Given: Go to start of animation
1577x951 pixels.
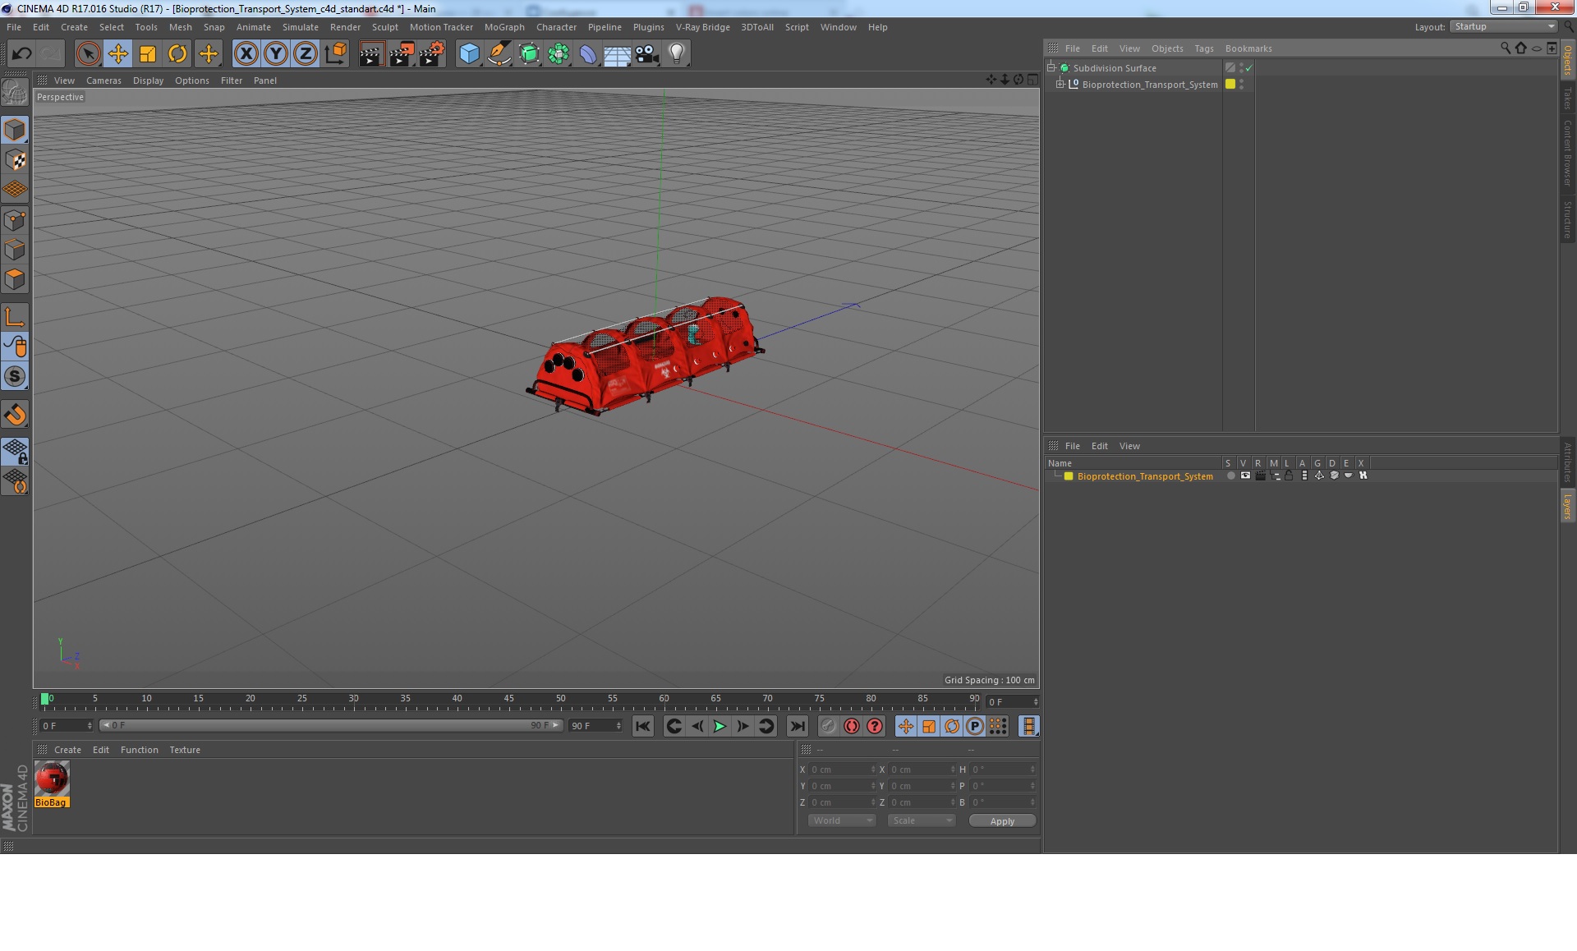Looking at the screenshot, I should click(643, 726).
